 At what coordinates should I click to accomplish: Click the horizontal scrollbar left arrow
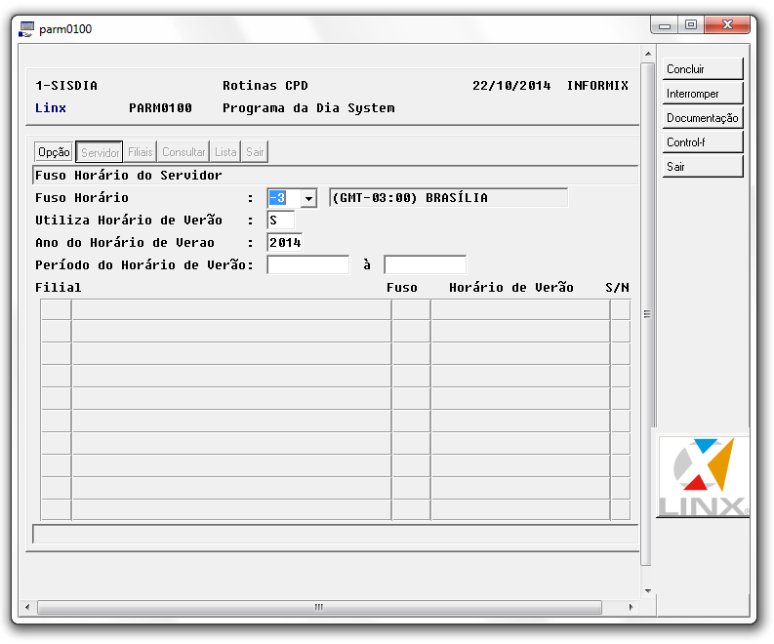click(x=27, y=608)
